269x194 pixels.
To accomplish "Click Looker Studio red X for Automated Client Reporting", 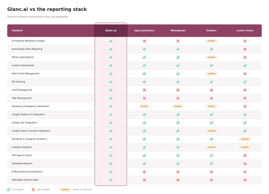I will [x=245, y=49].
